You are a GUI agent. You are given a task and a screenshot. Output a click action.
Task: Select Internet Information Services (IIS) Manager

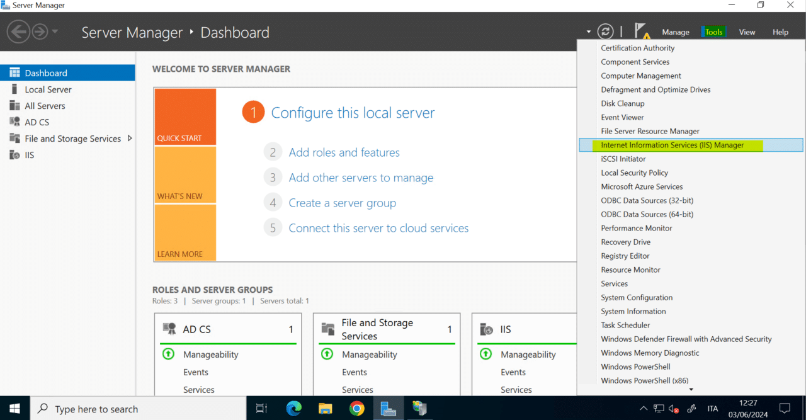tap(691, 145)
